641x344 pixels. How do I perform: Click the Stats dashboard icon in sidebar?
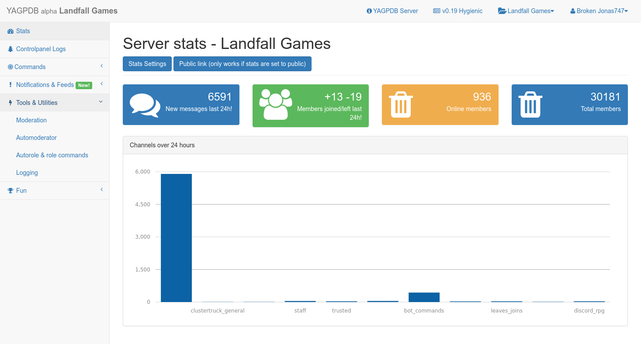point(11,31)
